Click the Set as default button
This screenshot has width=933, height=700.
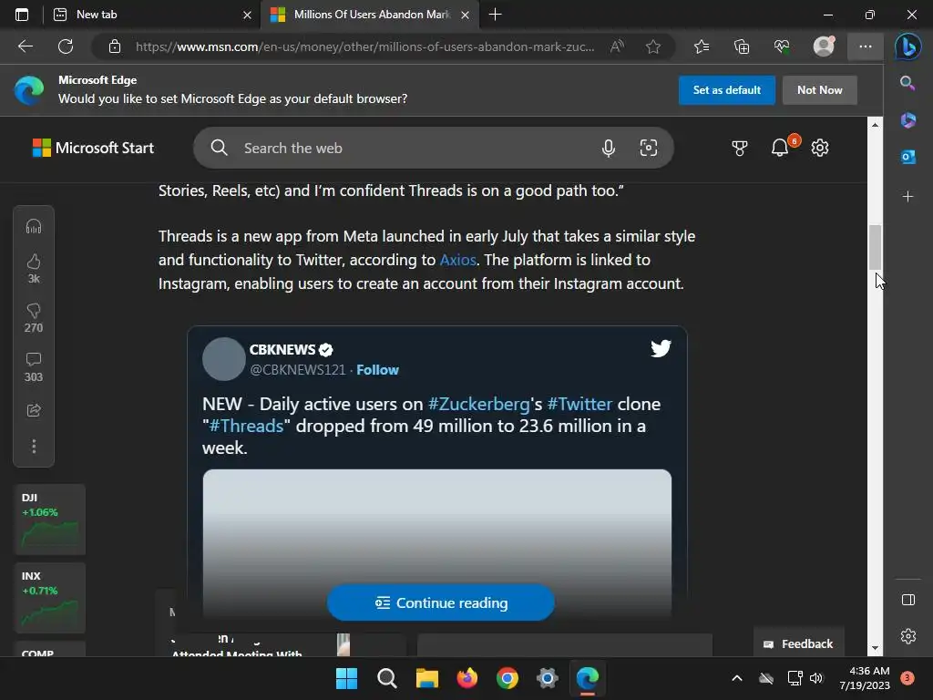point(726,90)
